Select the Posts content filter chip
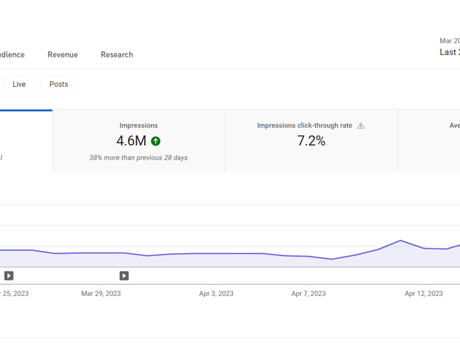Image resolution: width=460 pixels, height=345 pixels. coord(59,84)
